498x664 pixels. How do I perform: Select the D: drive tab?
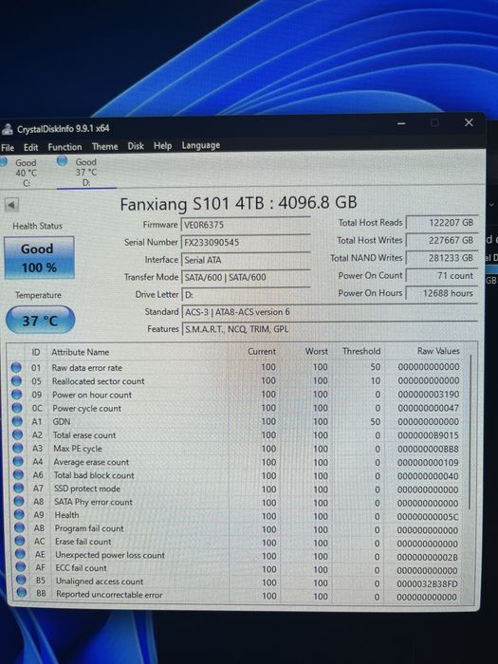tap(84, 172)
